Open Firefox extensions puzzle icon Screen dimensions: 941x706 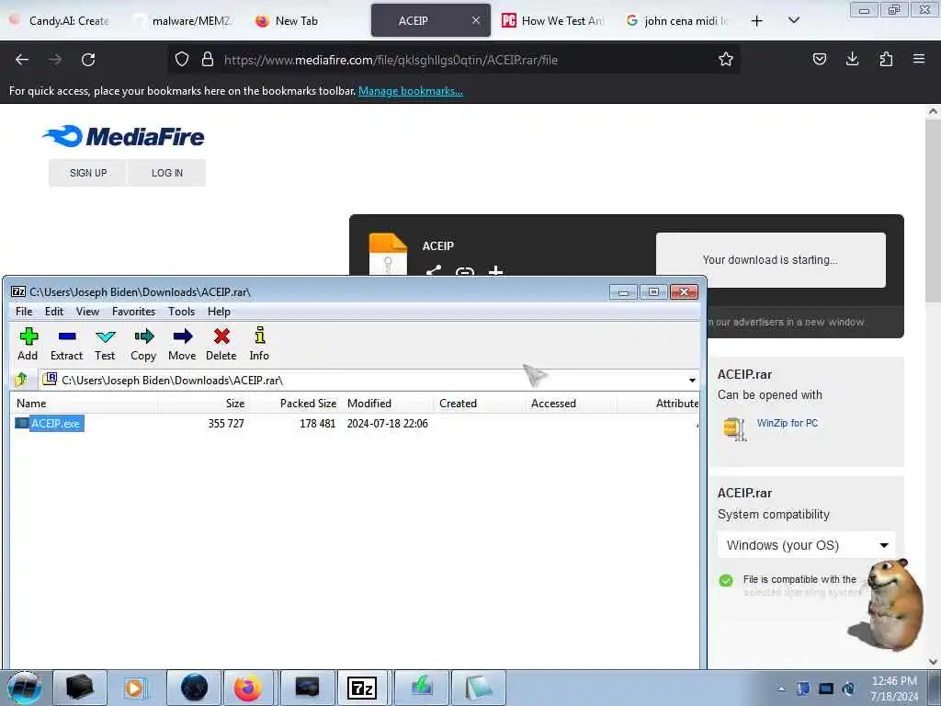[x=886, y=59]
